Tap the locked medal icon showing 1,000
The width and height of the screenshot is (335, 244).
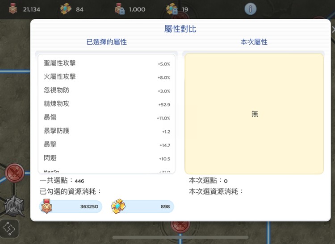tap(119, 9)
